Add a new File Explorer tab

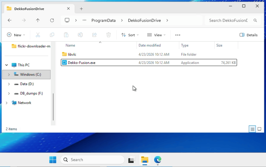(x=81, y=9)
